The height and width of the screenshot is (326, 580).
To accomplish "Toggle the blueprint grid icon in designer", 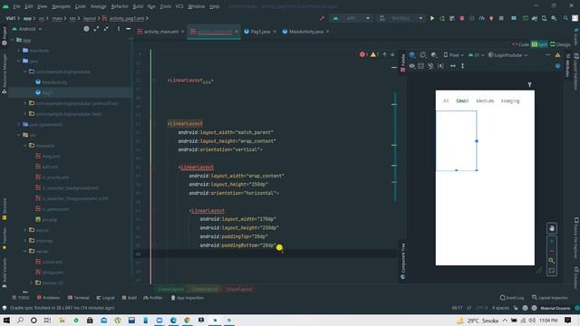I will click(x=420, y=66).
